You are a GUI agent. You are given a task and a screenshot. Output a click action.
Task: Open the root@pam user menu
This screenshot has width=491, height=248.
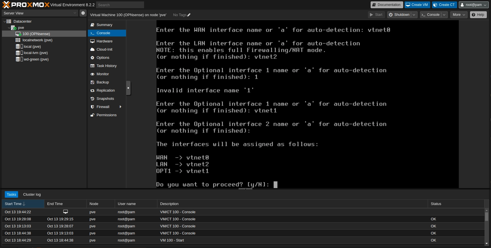(x=473, y=5)
